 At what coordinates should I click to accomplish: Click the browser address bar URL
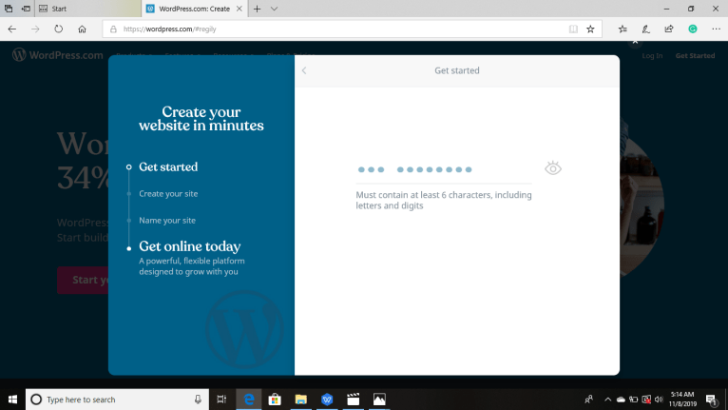pyautogui.click(x=333, y=29)
